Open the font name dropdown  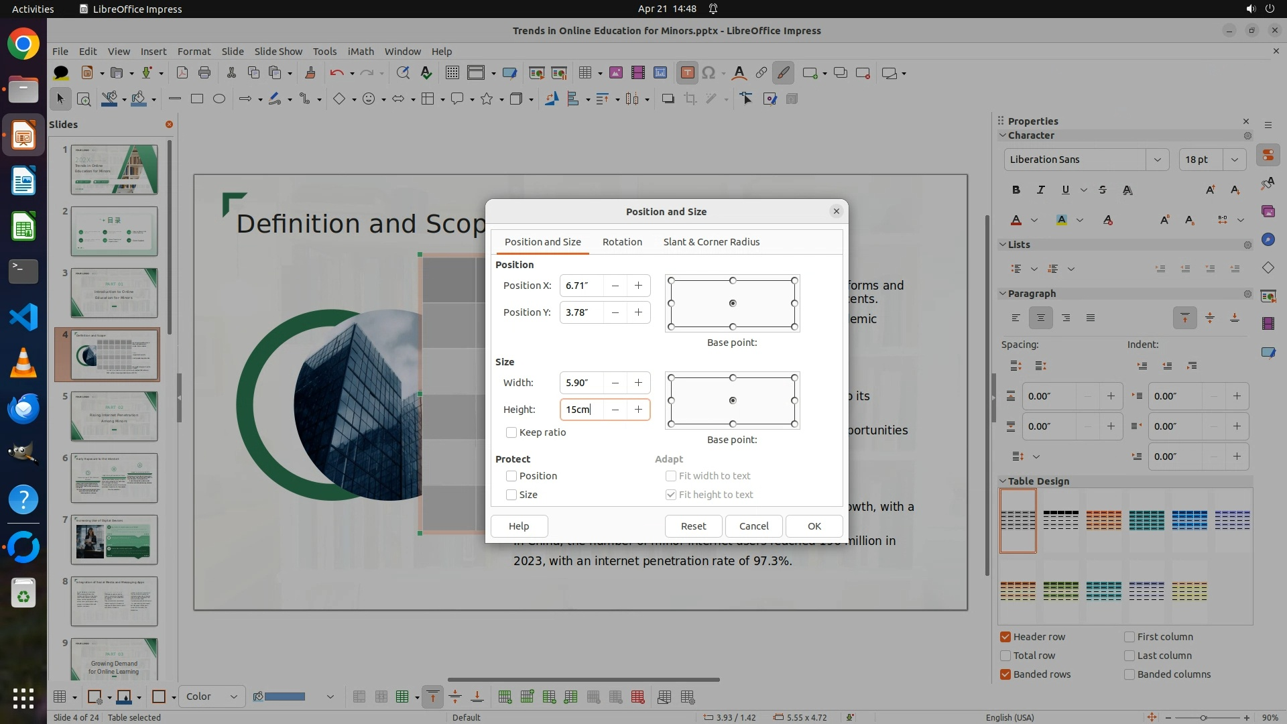pyautogui.click(x=1157, y=160)
